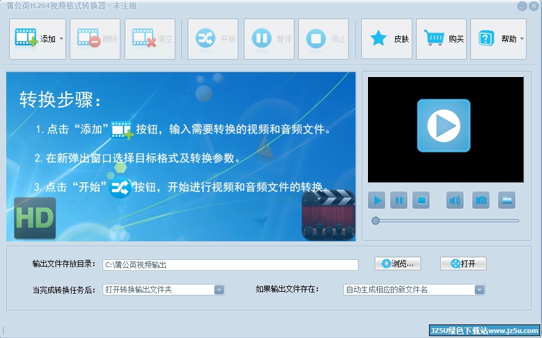Stop conversion with the 停止 button
The width and height of the screenshot is (542, 338).
323,39
